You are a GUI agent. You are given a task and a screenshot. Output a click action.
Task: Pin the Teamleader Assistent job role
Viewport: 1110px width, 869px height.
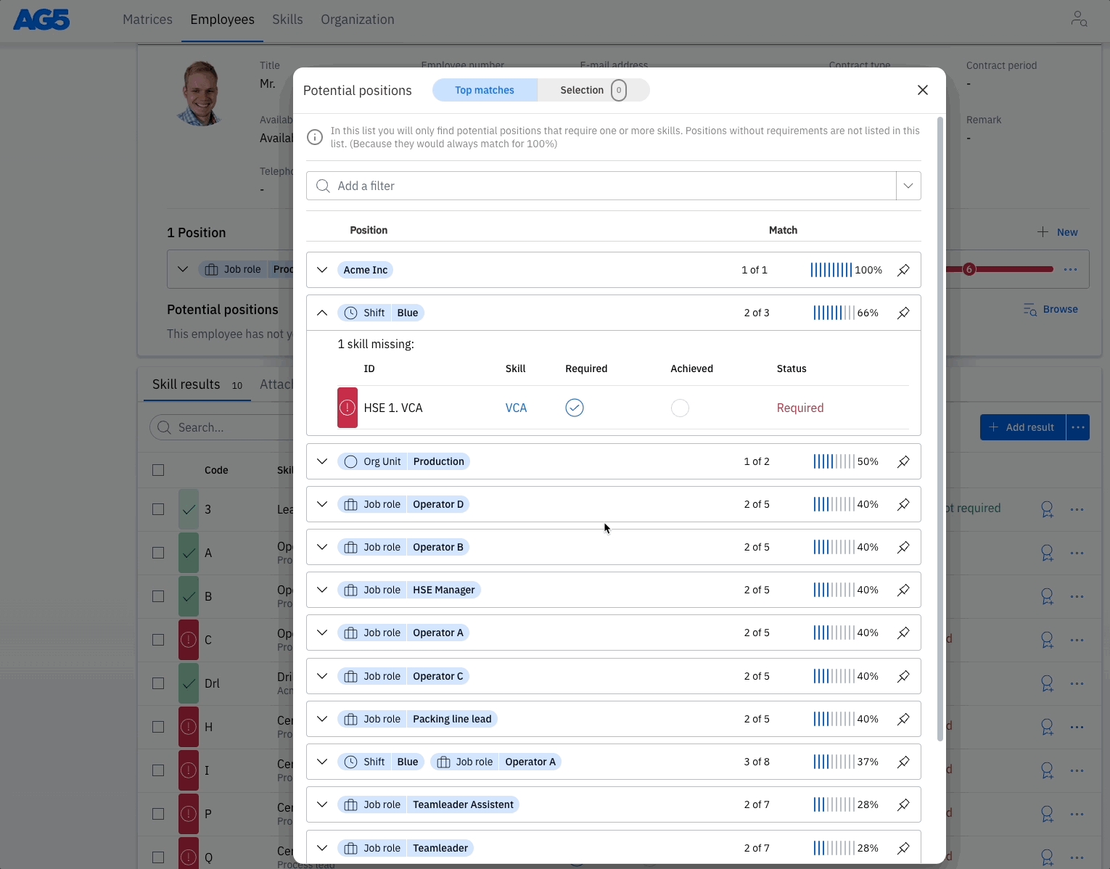coord(903,805)
